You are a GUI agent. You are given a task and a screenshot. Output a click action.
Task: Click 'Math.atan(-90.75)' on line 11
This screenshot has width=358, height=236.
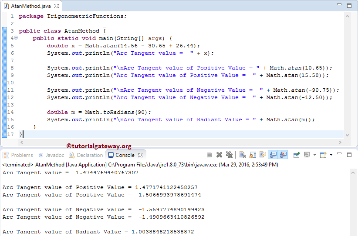(x=303, y=90)
